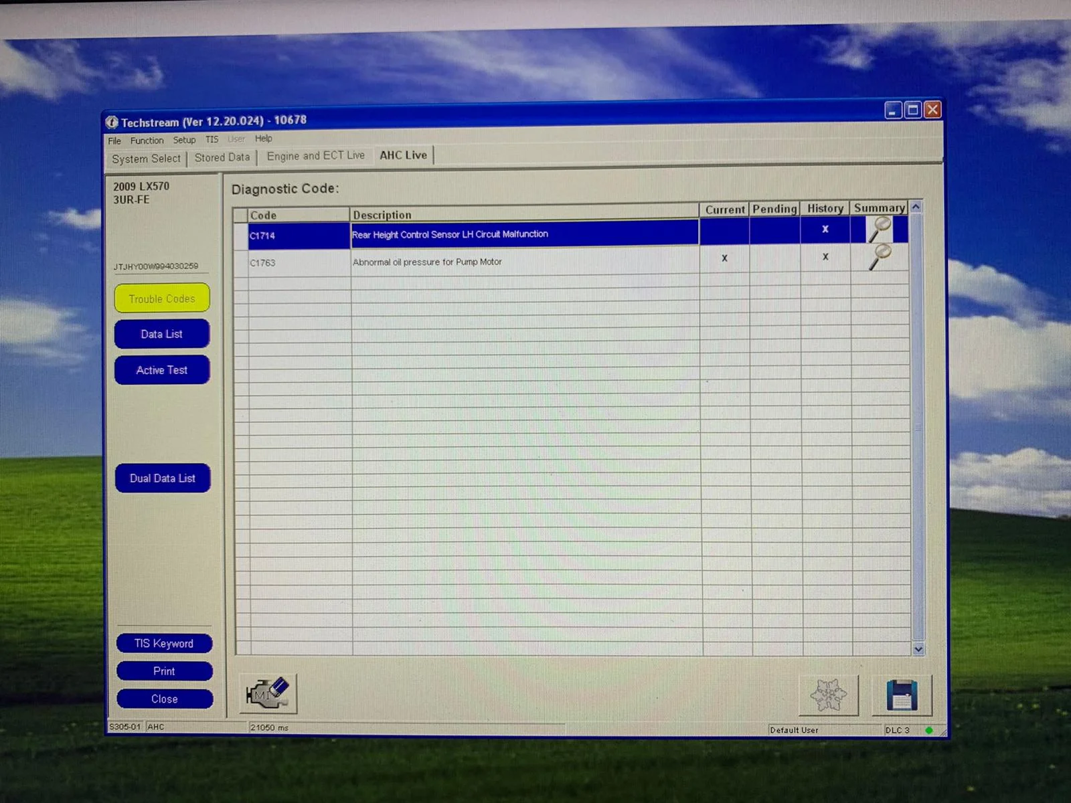The image size is (1071, 803).
Task: Open the grayed User menu
Action: pyautogui.click(x=236, y=139)
